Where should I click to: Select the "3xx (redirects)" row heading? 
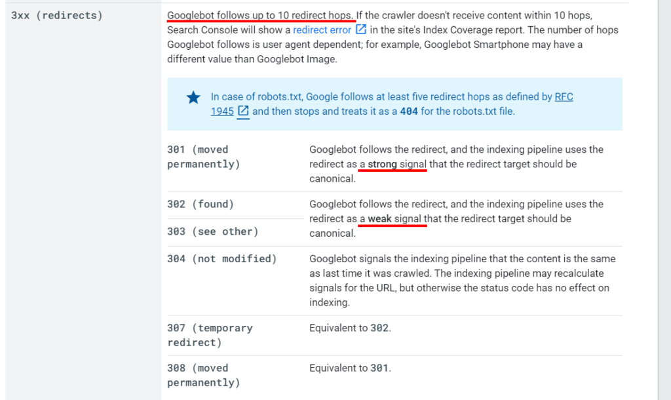click(x=57, y=16)
